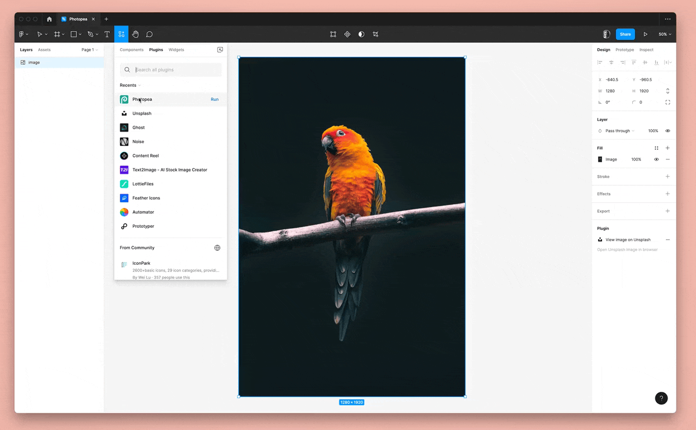Image resolution: width=696 pixels, height=430 pixels.
Task: Run the Photopea plugin
Action: (215, 99)
